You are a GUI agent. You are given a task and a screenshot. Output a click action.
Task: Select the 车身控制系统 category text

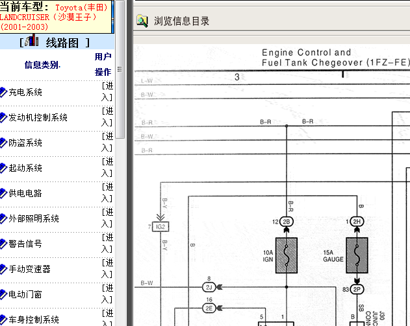34,320
